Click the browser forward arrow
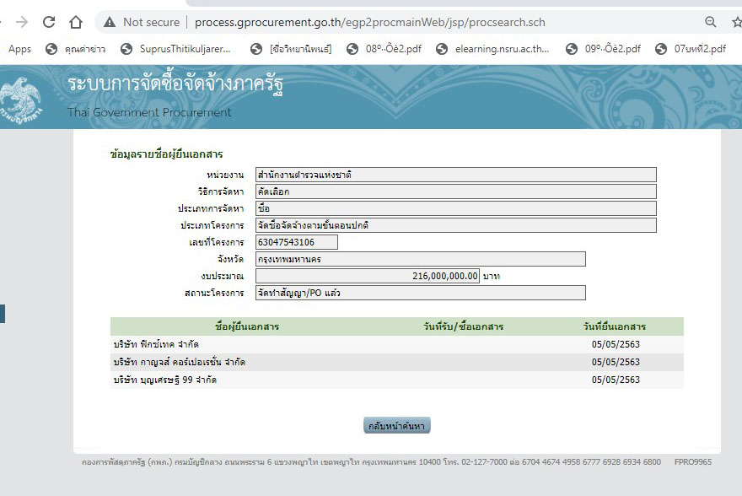This screenshot has height=496, width=742. (21, 22)
